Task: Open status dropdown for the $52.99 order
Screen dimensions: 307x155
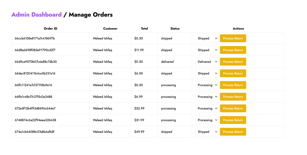Action: point(207,109)
